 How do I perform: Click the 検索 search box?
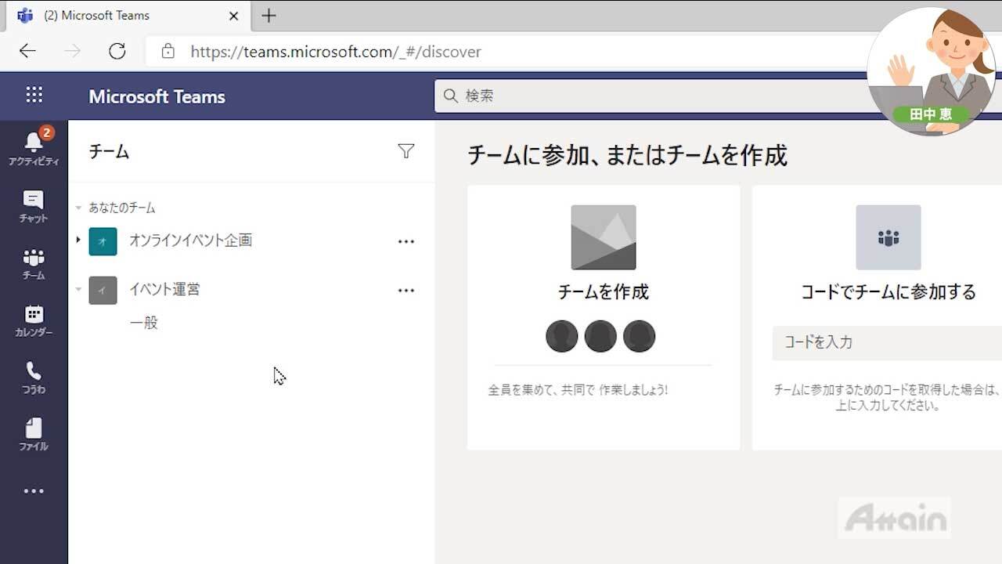650,96
